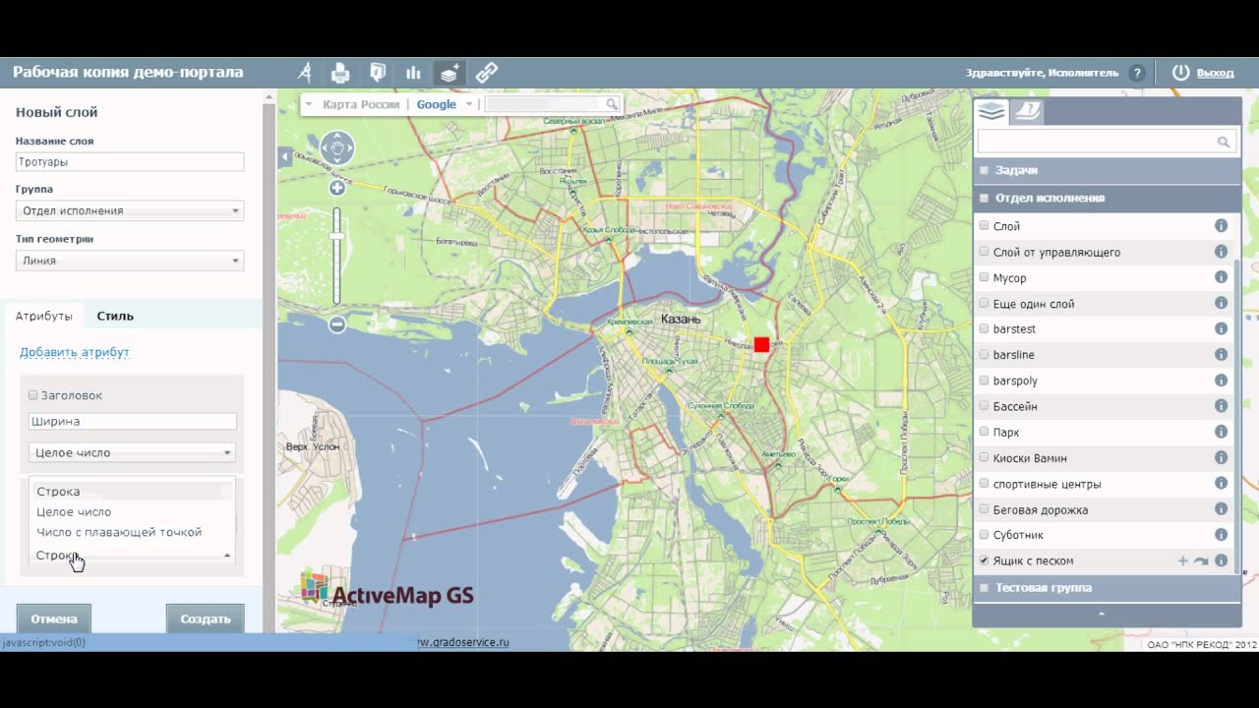Collapse the Задачи group
The height and width of the screenshot is (708, 1259).
point(1107,170)
